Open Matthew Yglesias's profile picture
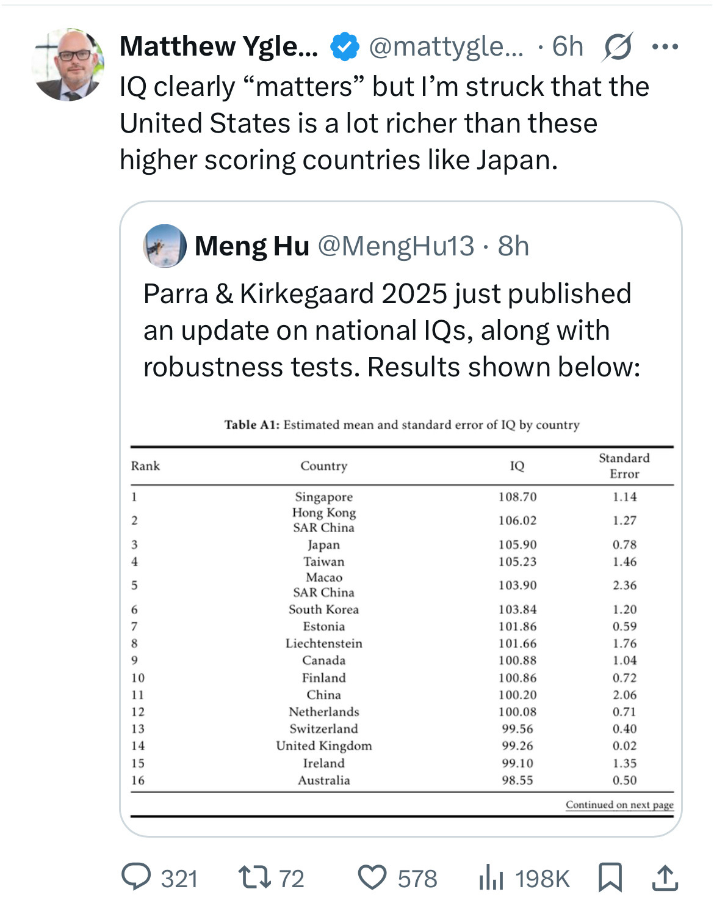Screen dimensions: 714x911 (68, 64)
